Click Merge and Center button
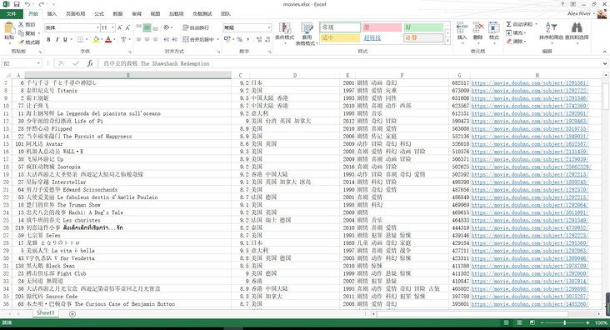Image resolution: width=610 pixels, height=330 pixels. point(199,39)
